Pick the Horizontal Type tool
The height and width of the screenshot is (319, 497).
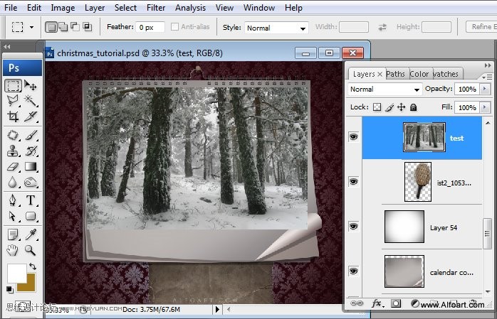coord(31,200)
